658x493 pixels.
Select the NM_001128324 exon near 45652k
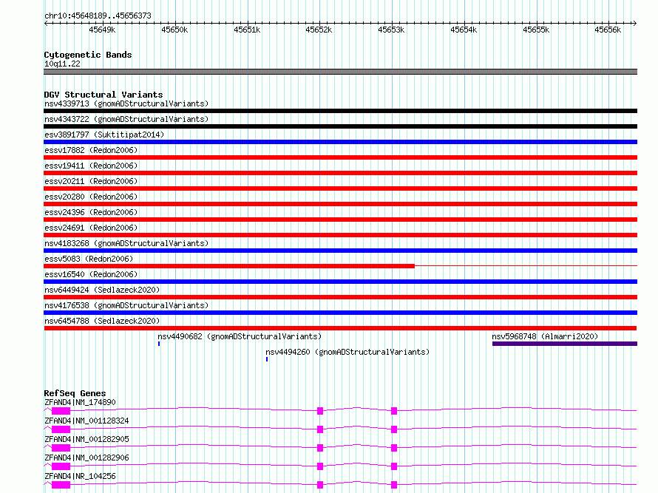320,429
